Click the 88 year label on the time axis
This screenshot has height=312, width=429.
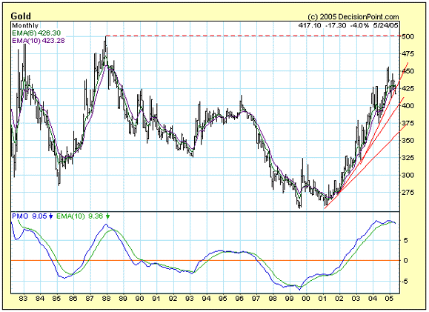106,298
